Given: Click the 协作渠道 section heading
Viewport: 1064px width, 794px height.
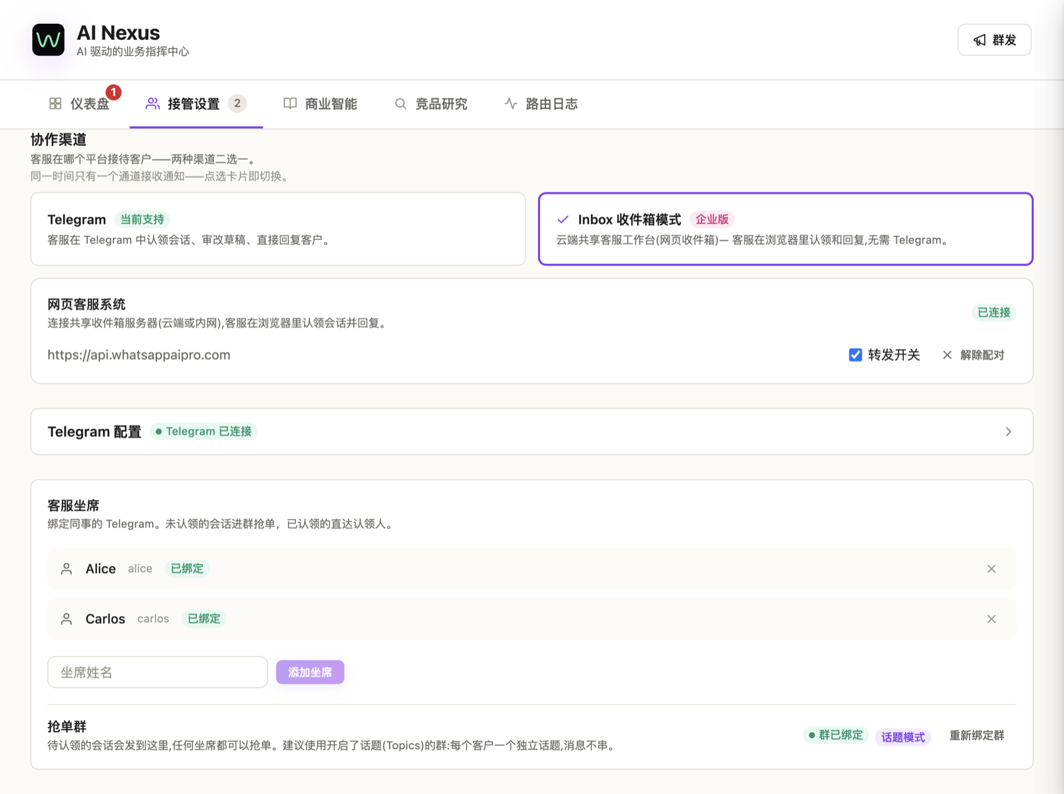Looking at the screenshot, I should point(59,140).
